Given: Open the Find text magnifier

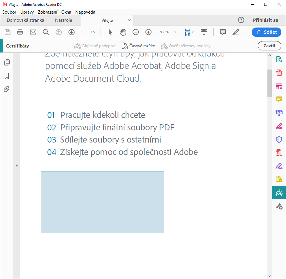Looking at the screenshot, I should (x=46, y=32).
